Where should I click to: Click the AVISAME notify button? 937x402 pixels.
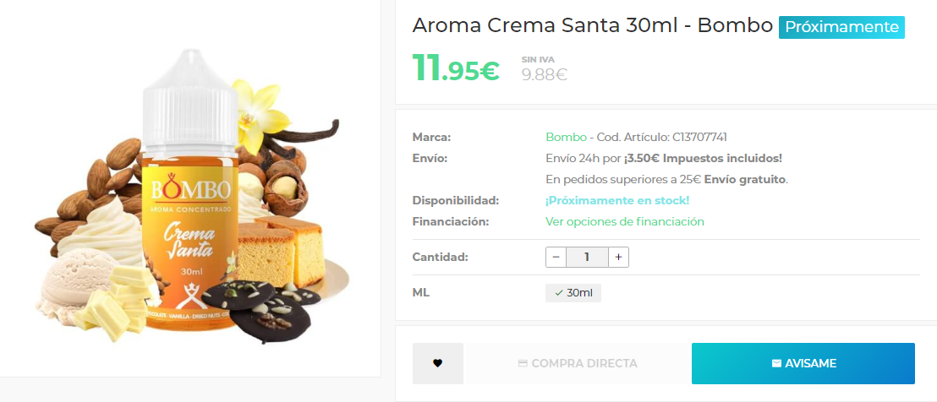point(803,363)
